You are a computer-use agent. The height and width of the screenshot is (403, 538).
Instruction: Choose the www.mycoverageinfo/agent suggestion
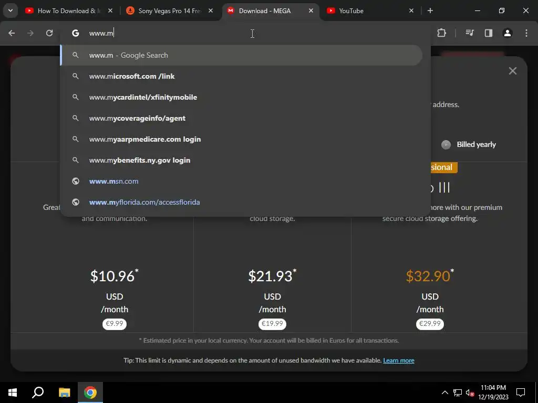tap(241, 118)
